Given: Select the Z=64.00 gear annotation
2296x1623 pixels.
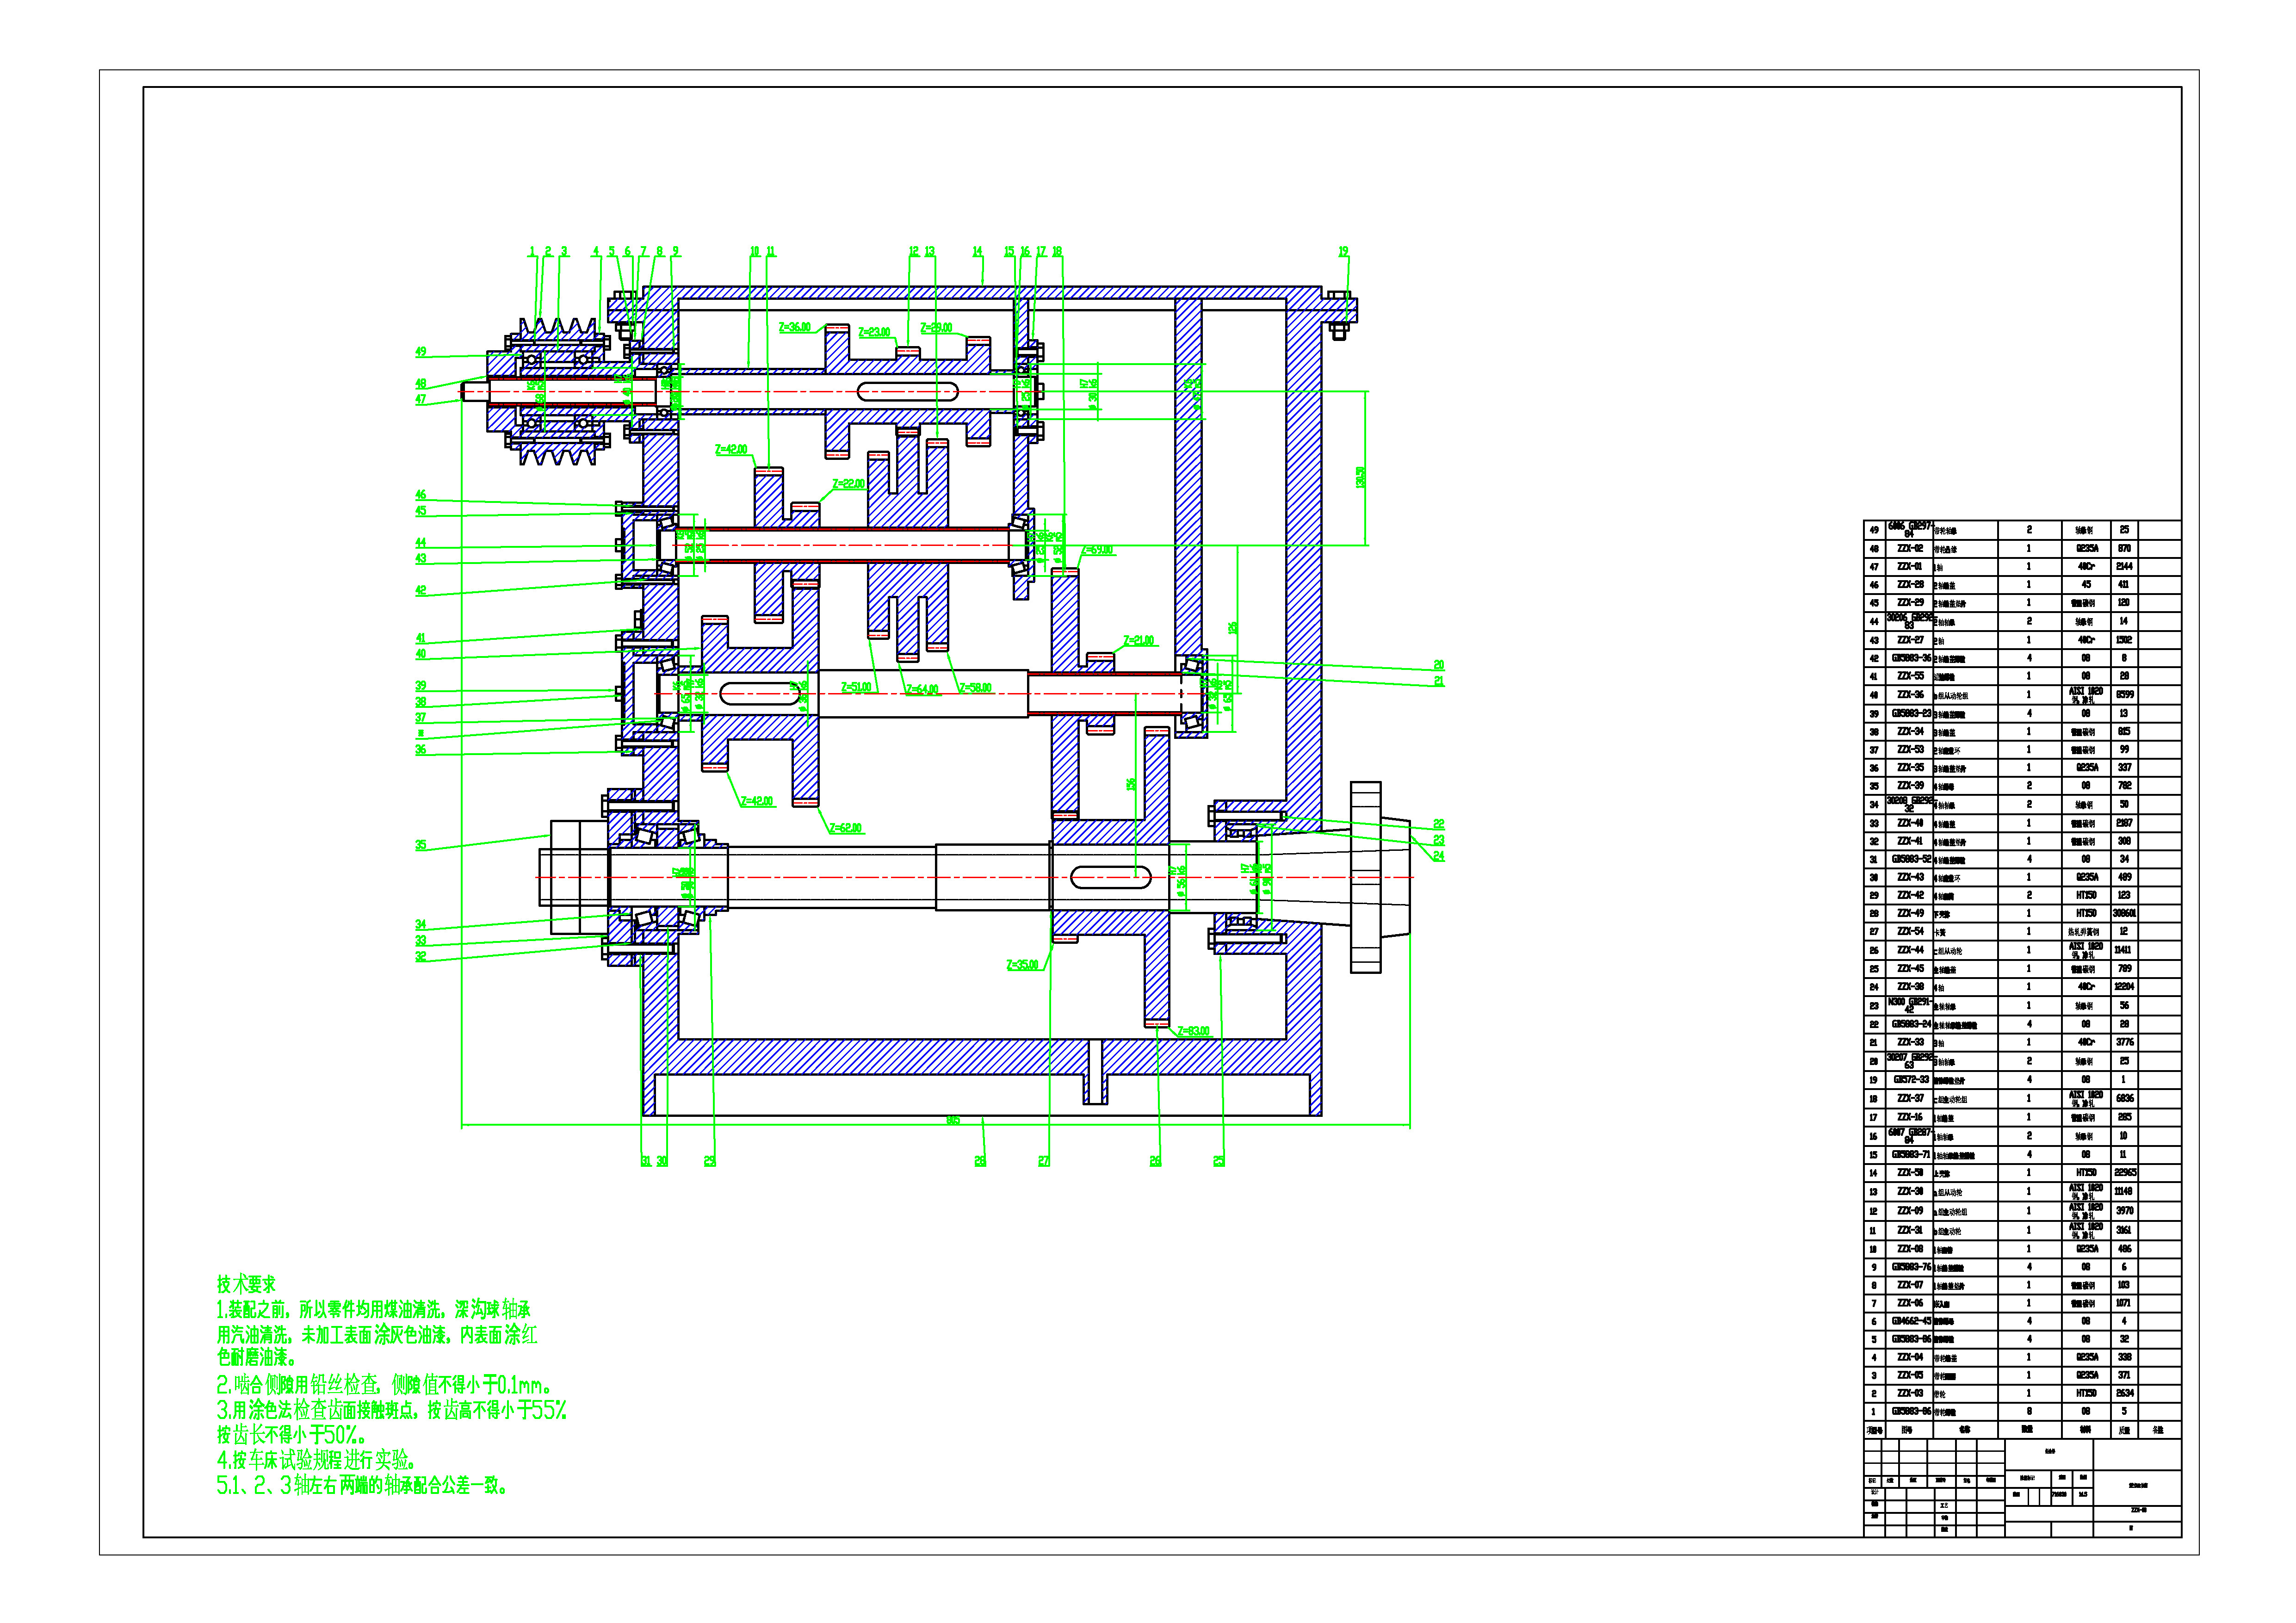Looking at the screenshot, I should [922, 689].
